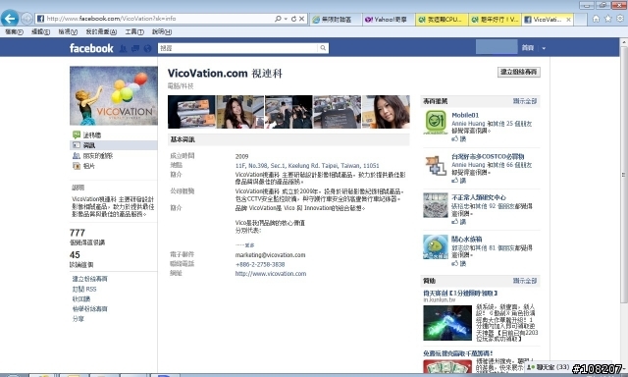Click phone number +886-2-2758-3838
Viewport: 628px width, 377px height.
pyautogui.click(x=260, y=264)
